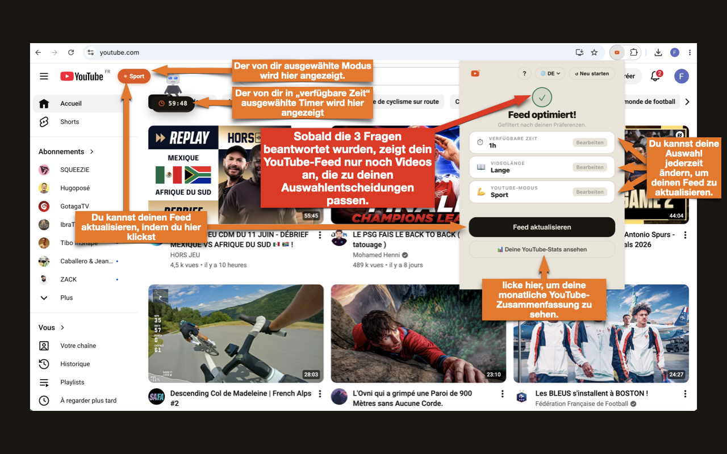Edit Videolänge with Bearbeiten
This screenshot has height=454, width=727.
coord(590,167)
